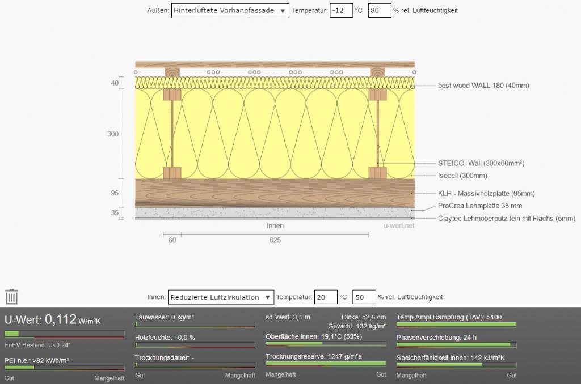Click the Oberfläche innen: 19,1°C (53%) value
Viewport: 581px width, 384px height.
(314, 336)
